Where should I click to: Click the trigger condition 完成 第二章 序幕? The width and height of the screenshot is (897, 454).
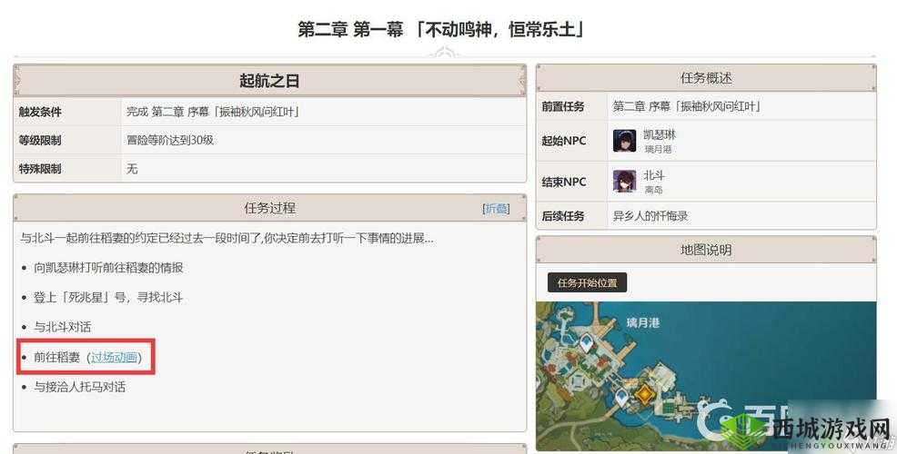213,112
